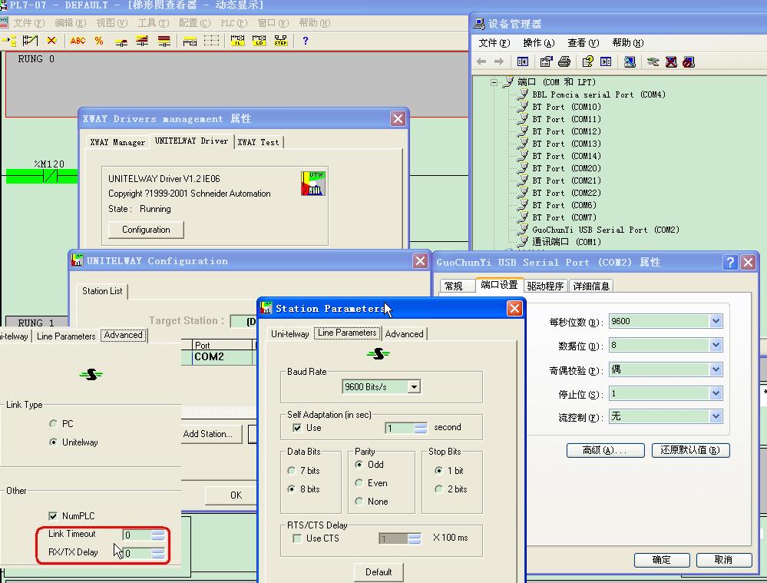Click the uninstall device red X icon
Viewport: 767px width, 583px height.
pyautogui.click(x=671, y=61)
